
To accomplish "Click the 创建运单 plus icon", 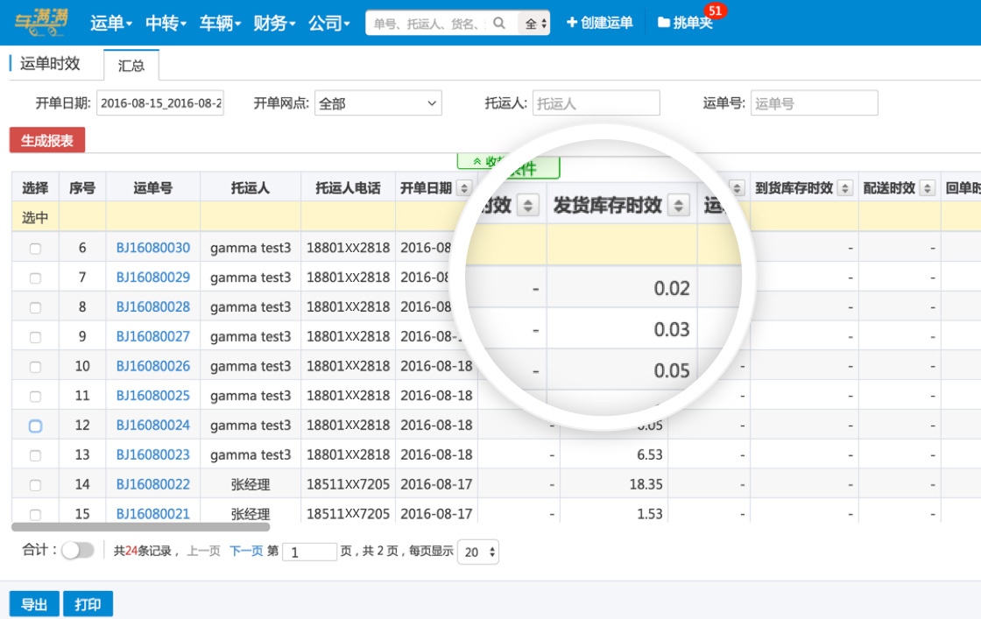I will pos(572,23).
